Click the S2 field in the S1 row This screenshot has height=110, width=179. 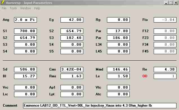click(x=72, y=31)
